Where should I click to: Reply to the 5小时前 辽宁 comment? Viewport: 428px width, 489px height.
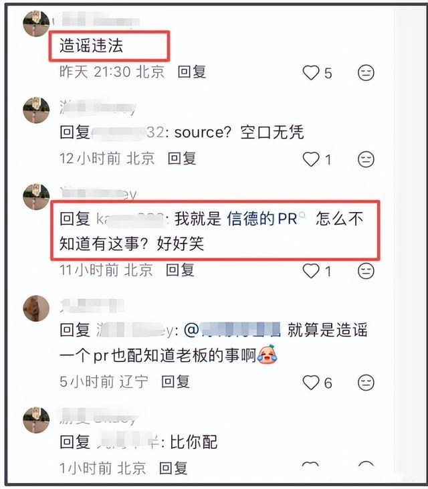coord(175,381)
